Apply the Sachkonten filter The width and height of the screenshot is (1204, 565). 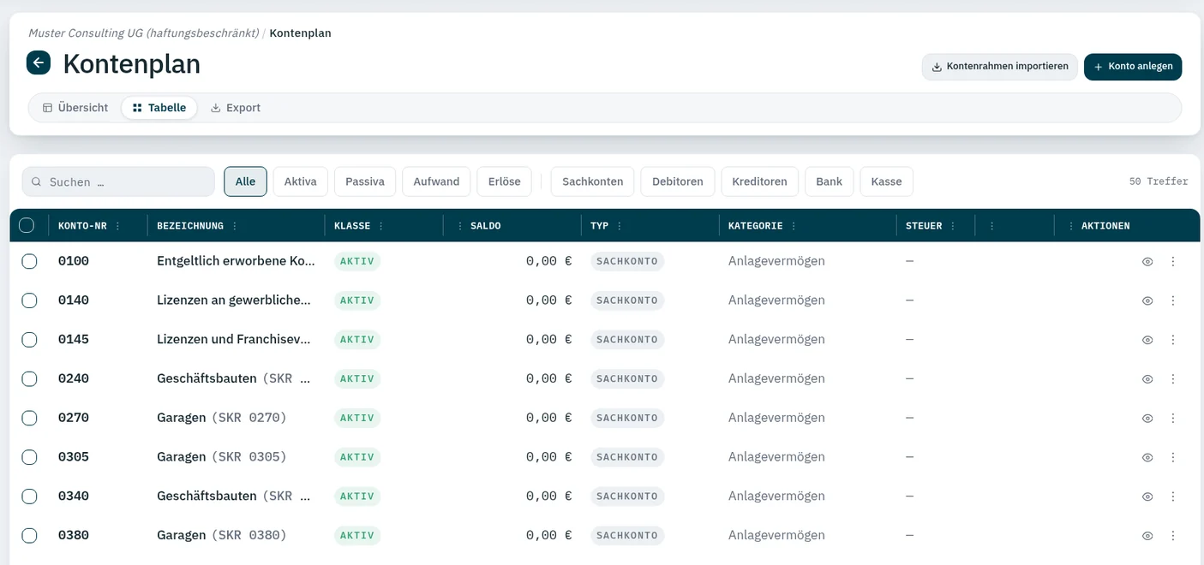click(x=593, y=181)
